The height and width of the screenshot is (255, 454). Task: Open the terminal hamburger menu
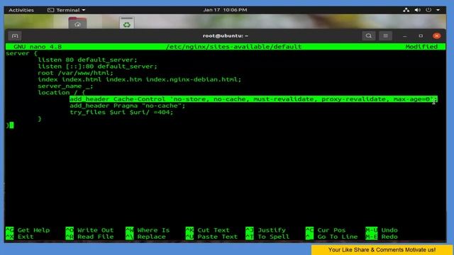pos(385,36)
